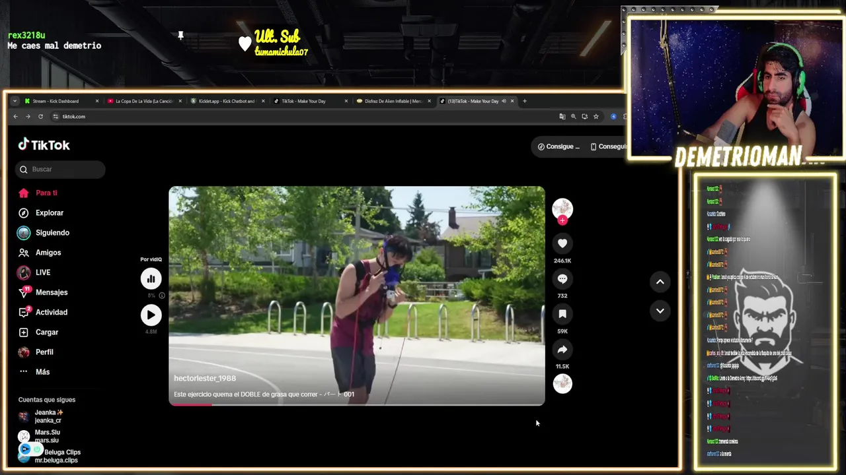Click the TikTok logo

click(44, 144)
